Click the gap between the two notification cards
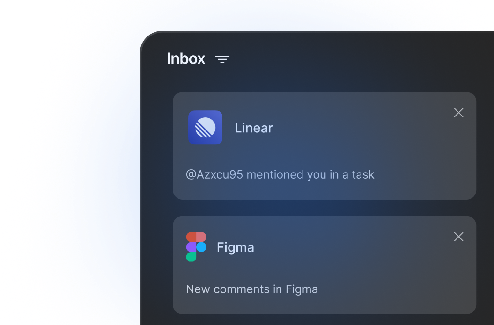This screenshot has width=494, height=325. click(x=324, y=208)
